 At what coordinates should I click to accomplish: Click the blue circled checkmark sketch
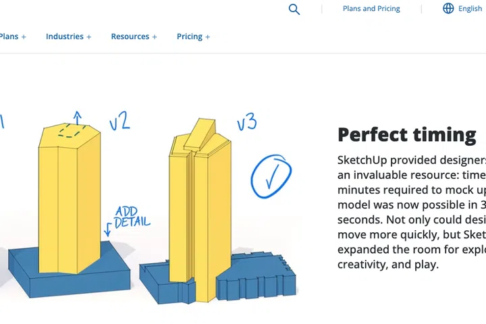[271, 178]
